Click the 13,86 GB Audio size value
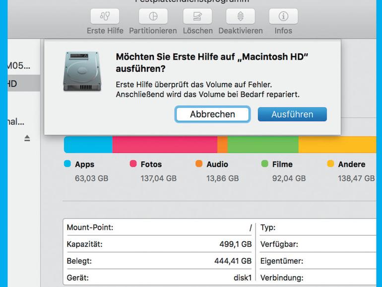Image resolution: width=382 pixels, height=287 pixels. coord(223,178)
